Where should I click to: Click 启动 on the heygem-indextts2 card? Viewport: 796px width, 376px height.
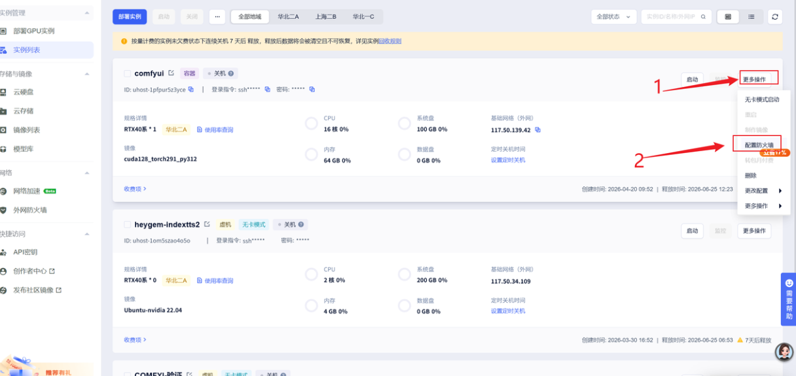pos(692,231)
